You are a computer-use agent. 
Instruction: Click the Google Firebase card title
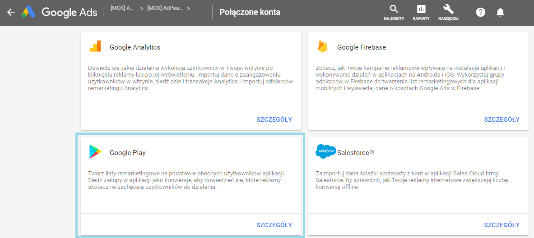[x=361, y=47]
